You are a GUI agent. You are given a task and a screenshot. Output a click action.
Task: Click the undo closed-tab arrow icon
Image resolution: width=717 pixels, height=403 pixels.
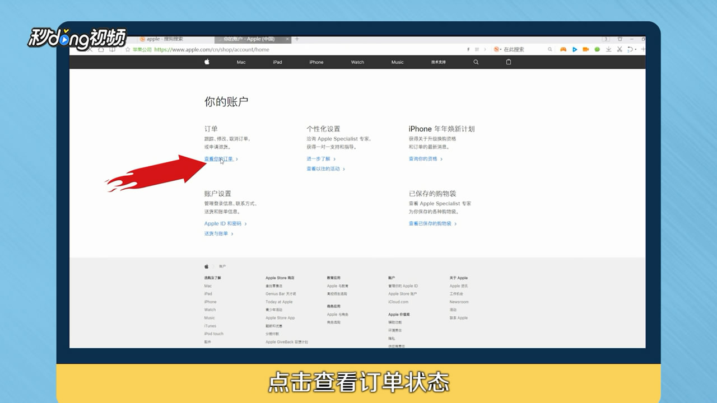[x=630, y=49]
